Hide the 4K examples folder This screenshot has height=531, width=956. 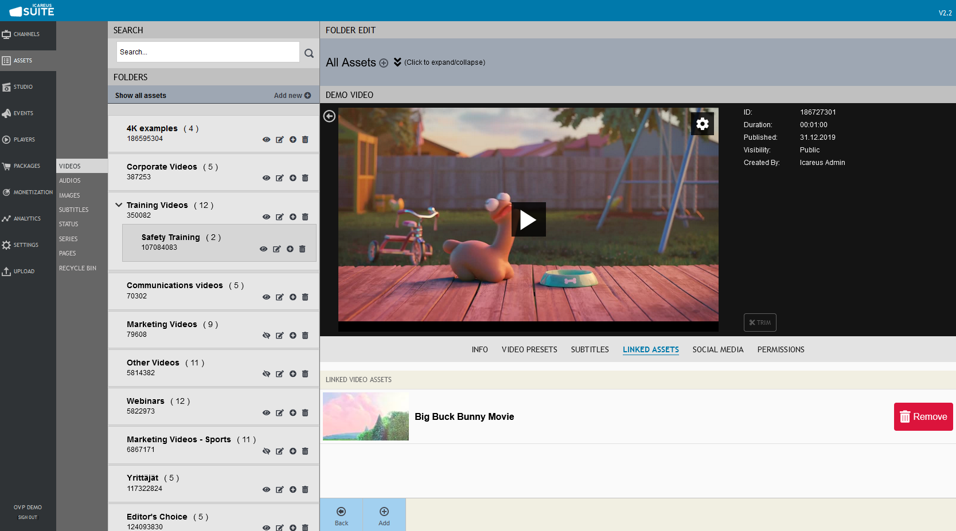pyautogui.click(x=266, y=140)
